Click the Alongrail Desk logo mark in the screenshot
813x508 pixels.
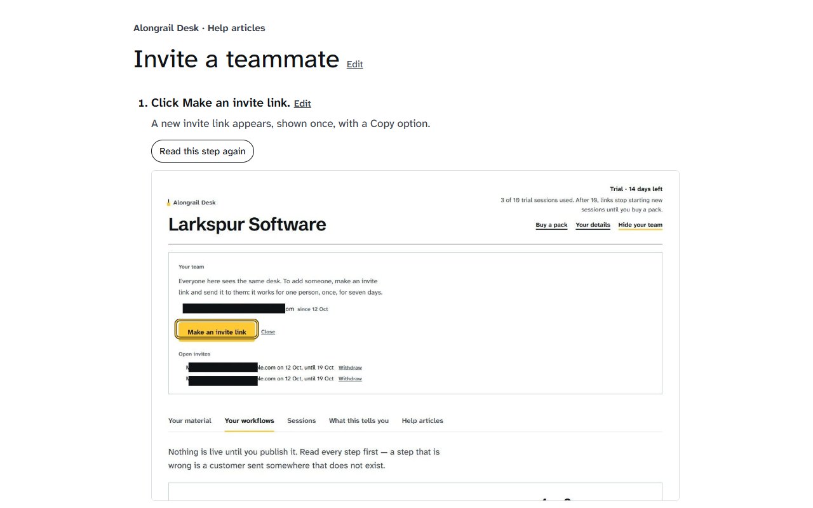pyautogui.click(x=168, y=203)
